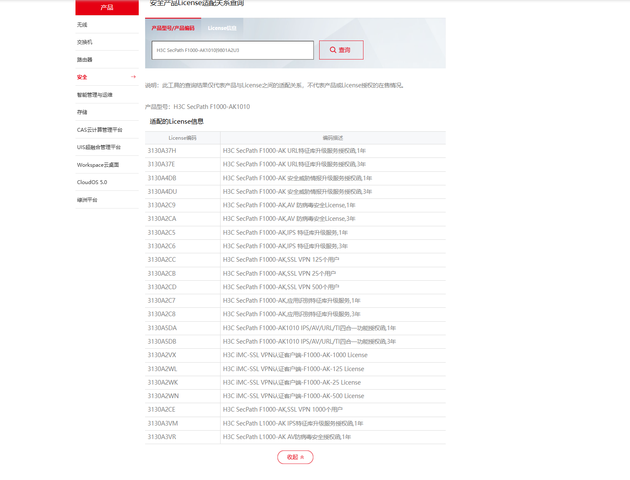Open Workspace云桌面 sidebar item
630x480 pixels.
[x=98, y=165]
